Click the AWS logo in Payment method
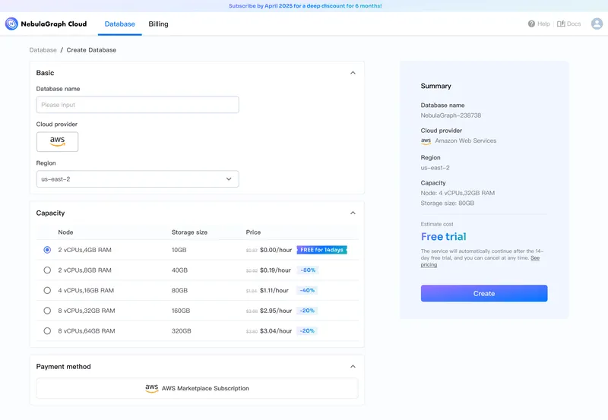This screenshot has height=420, width=608. click(152, 388)
